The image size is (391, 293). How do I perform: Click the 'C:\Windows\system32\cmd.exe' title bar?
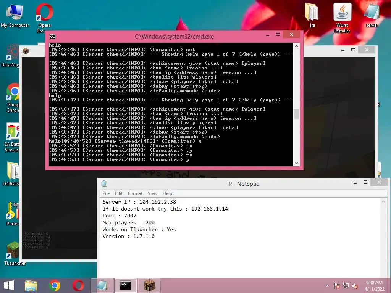(x=174, y=37)
